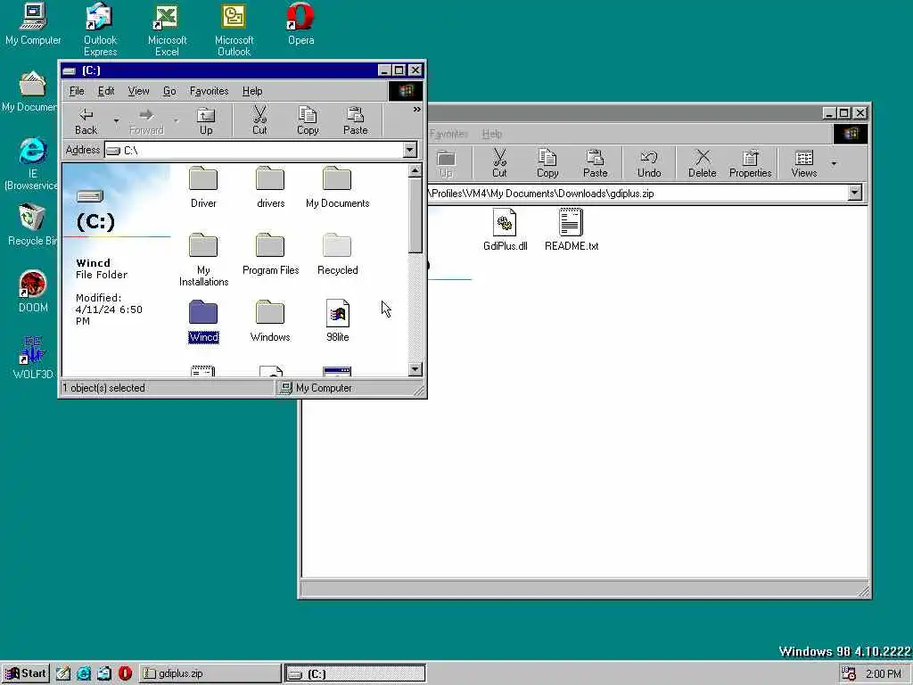Image resolution: width=913 pixels, height=685 pixels.
Task: Click Copy in C: window toolbar
Action: 308,121
